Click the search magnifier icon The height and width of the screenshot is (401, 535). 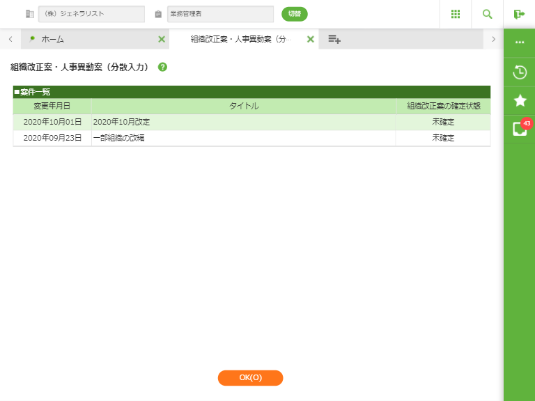pyautogui.click(x=487, y=14)
